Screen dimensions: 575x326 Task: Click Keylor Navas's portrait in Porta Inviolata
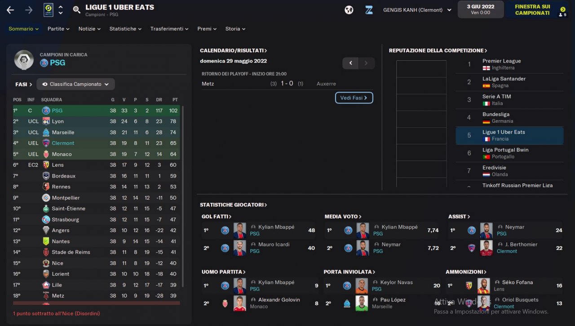click(362, 286)
